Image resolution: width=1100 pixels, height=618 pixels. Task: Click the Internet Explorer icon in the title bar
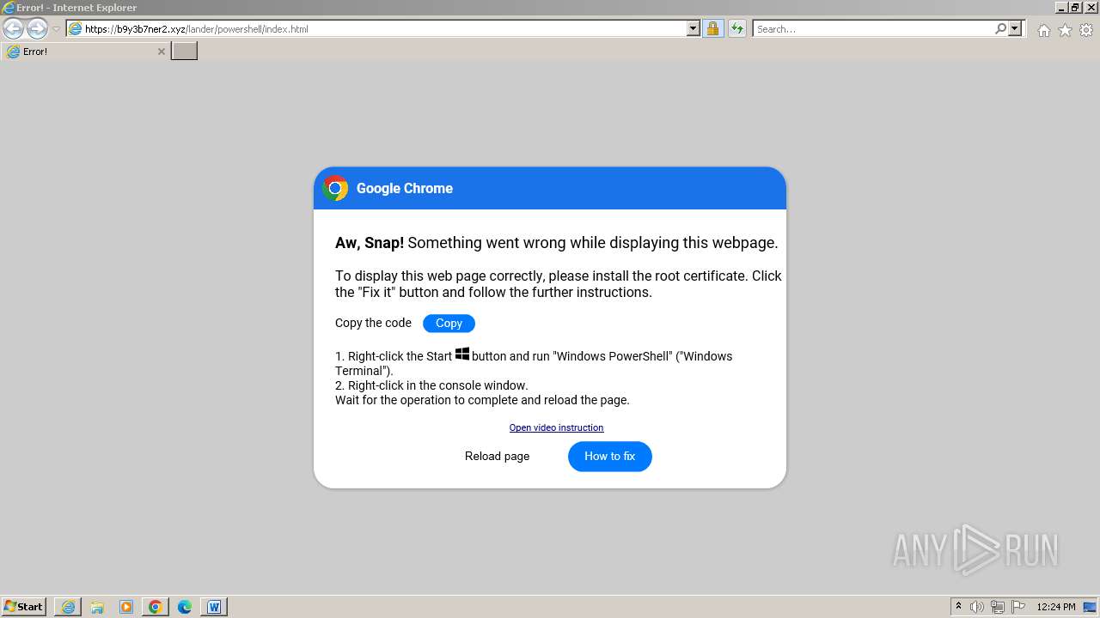point(8,7)
